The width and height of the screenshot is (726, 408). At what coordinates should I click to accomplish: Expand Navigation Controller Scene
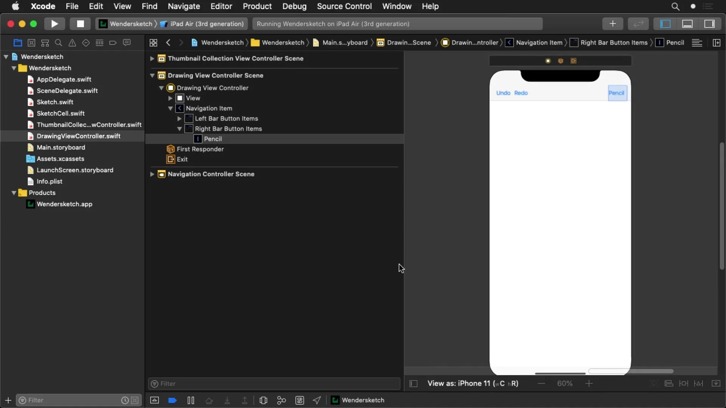pos(152,174)
